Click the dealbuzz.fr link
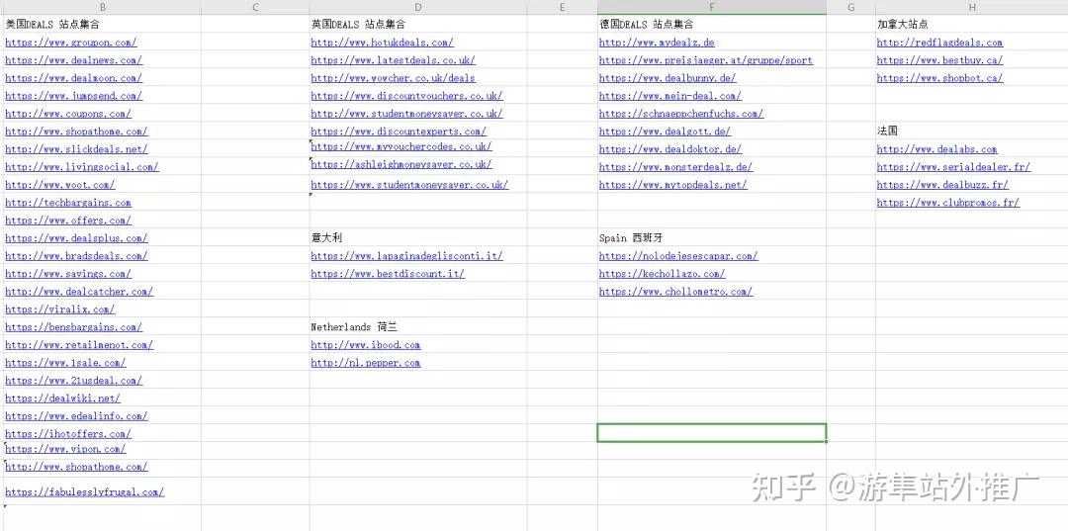Screen dimensions: 1068x531 pyautogui.click(x=942, y=185)
